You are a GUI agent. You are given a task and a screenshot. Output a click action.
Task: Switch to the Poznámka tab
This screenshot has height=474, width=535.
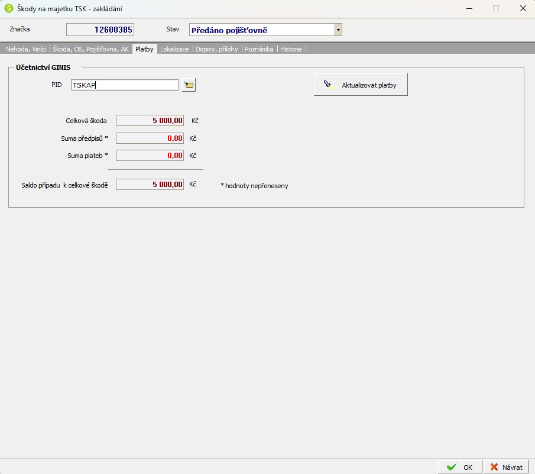tap(259, 49)
